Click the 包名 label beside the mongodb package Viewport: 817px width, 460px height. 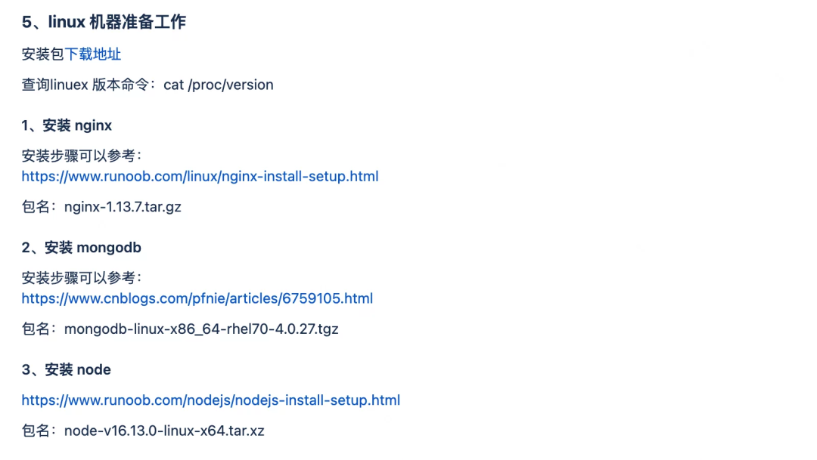tap(36, 329)
